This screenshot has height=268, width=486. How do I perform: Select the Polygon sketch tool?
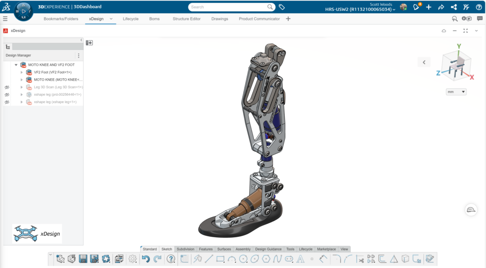click(x=266, y=259)
